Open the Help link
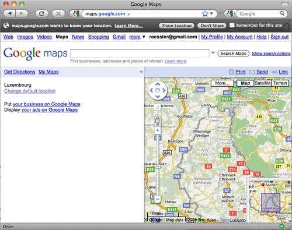 (x=262, y=37)
